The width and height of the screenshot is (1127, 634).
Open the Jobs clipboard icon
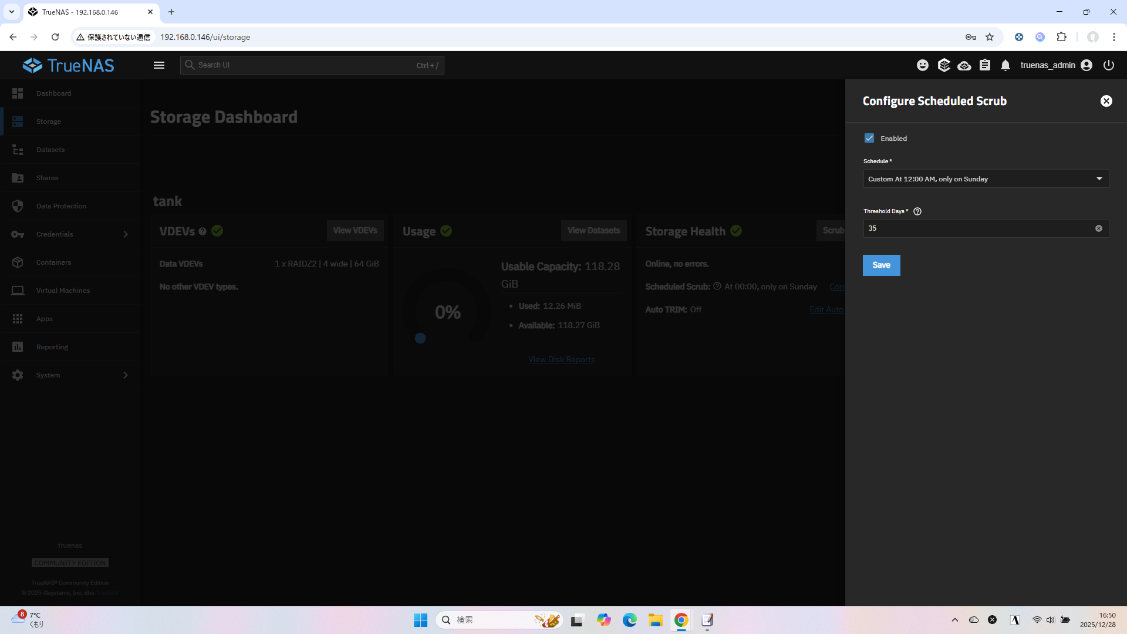pos(985,65)
